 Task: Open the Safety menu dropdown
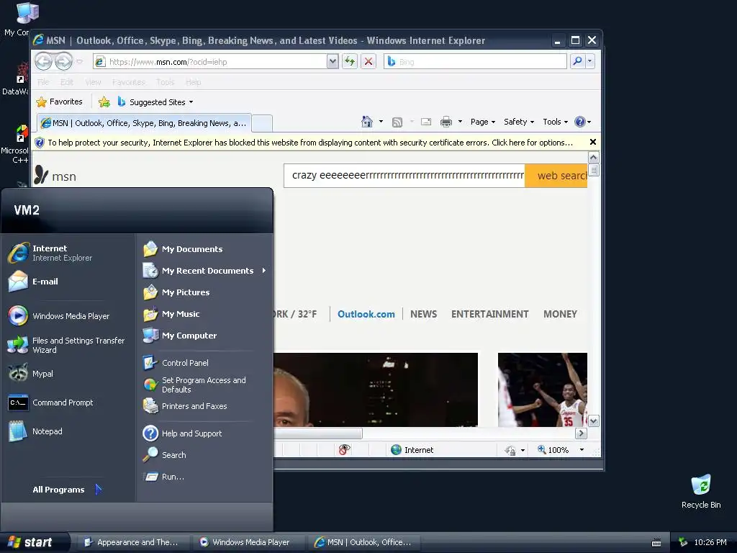click(519, 122)
